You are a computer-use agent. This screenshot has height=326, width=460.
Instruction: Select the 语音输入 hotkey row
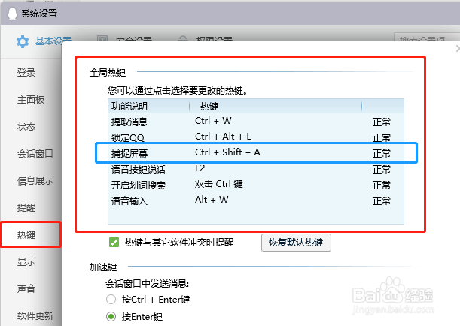[x=256, y=201]
